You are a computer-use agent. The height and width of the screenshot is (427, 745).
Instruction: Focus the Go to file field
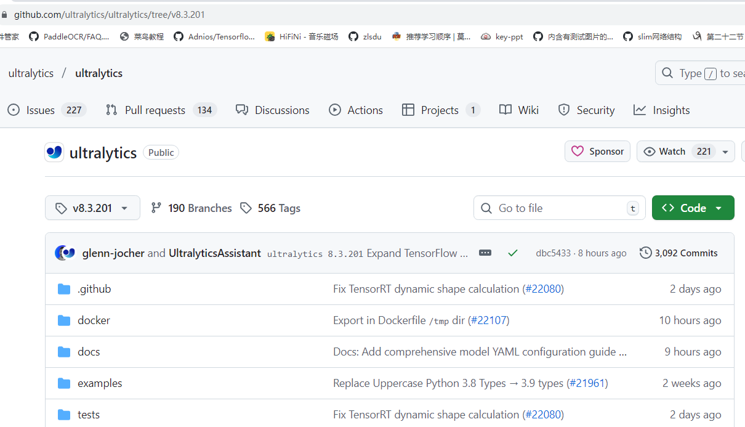pyautogui.click(x=559, y=208)
